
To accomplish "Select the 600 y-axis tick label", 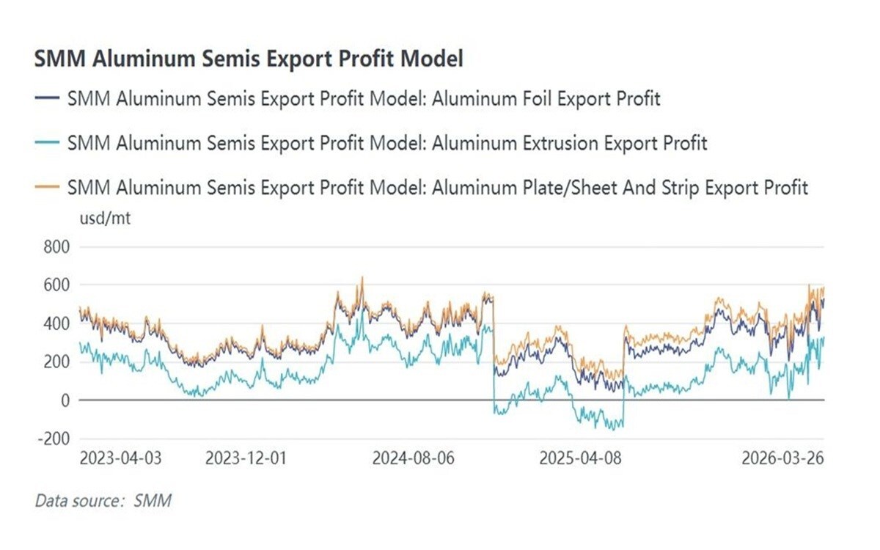I will 56,285.
